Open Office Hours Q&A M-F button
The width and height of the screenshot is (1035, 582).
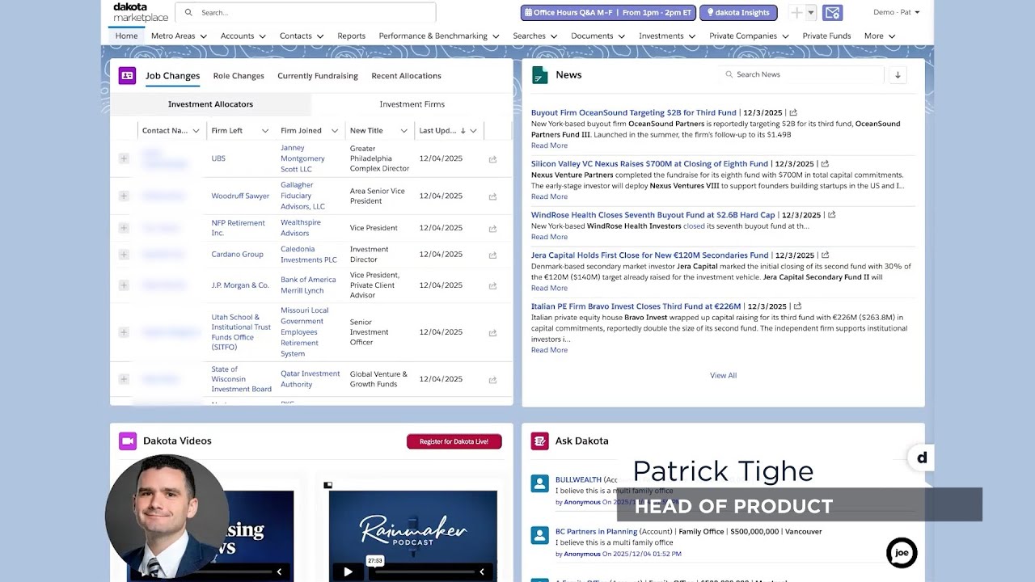tap(608, 12)
